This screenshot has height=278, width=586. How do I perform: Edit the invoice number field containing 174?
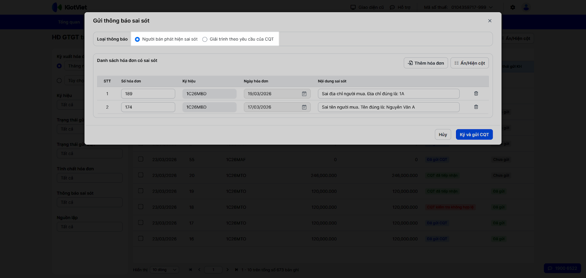(x=148, y=107)
